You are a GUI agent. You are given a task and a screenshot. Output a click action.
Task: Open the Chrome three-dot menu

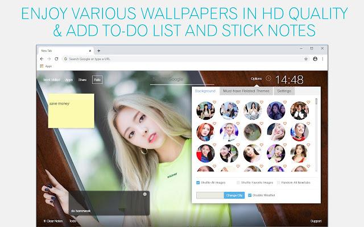(322, 59)
